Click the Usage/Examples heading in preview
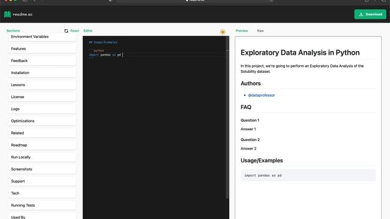This screenshot has width=390, height=219. (261, 161)
